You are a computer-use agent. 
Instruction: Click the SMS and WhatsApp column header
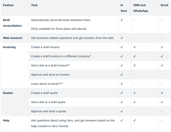click(x=139, y=8)
